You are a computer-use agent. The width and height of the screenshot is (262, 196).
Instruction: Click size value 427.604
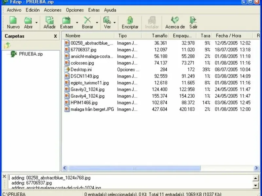(x=159, y=109)
